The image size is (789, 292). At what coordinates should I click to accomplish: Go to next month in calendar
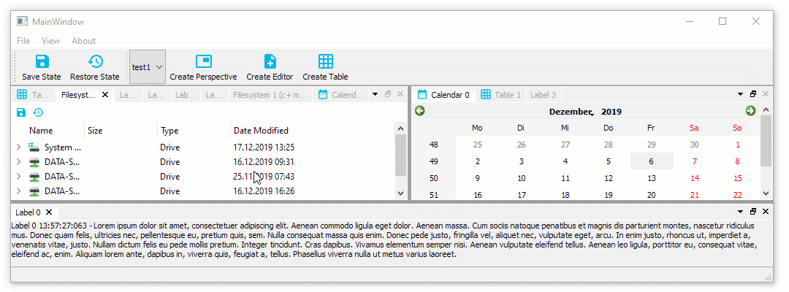tap(750, 111)
